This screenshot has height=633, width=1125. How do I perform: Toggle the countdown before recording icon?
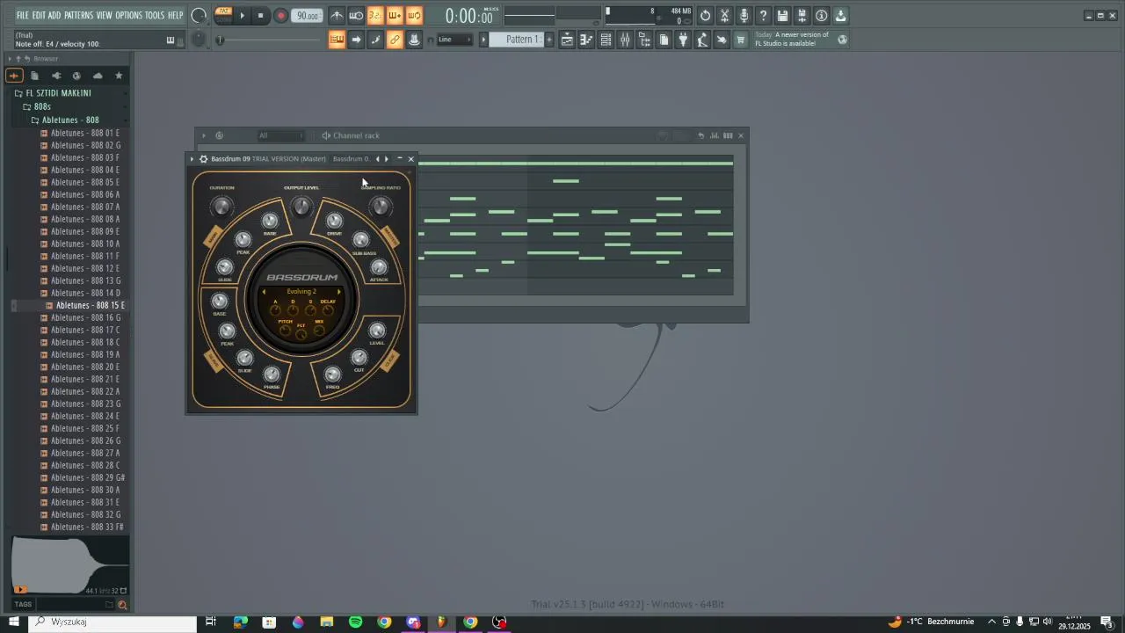coord(375,15)
